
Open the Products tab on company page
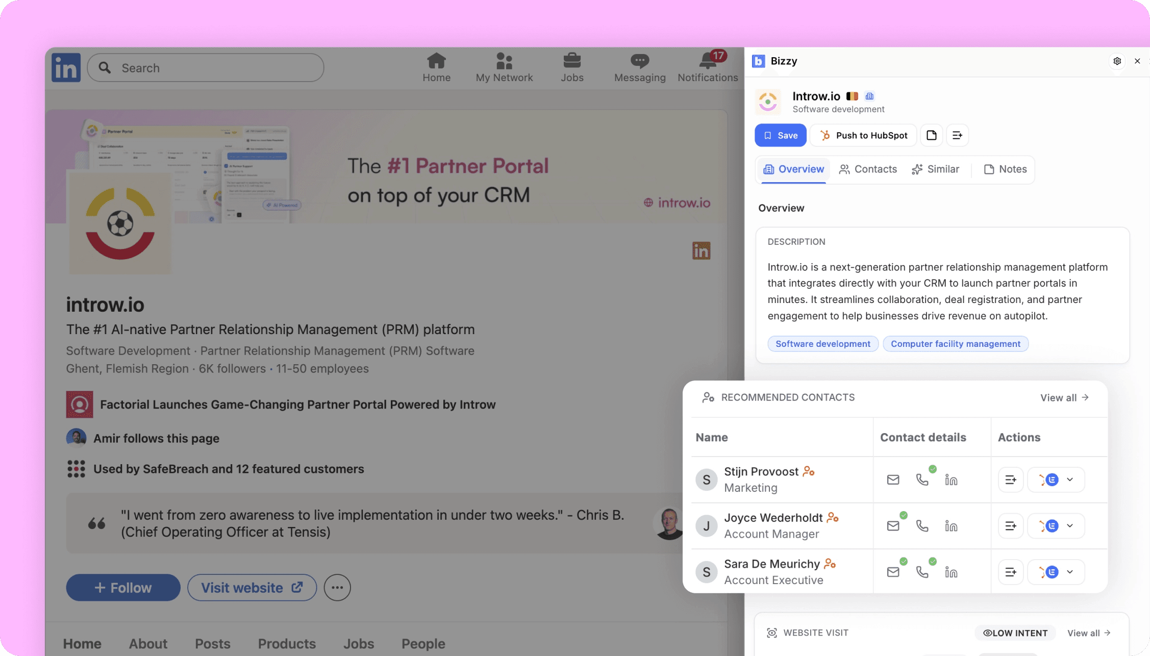(x=287, y=644)
